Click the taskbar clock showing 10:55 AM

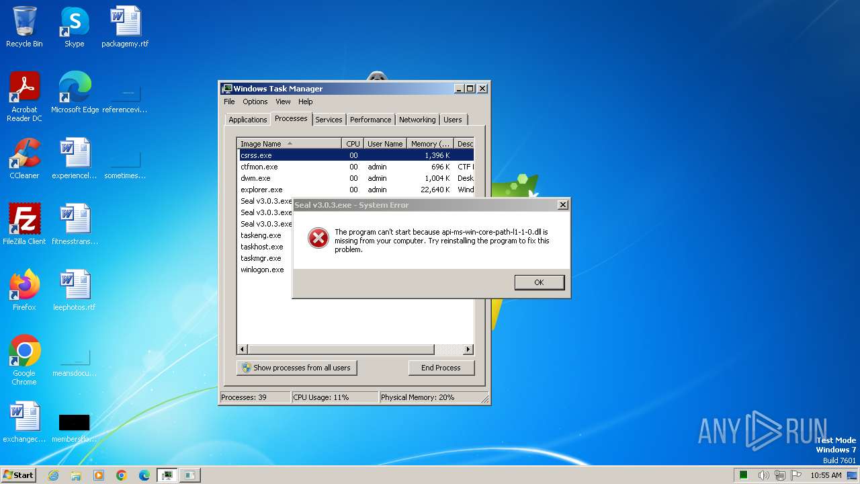(826, 475)
